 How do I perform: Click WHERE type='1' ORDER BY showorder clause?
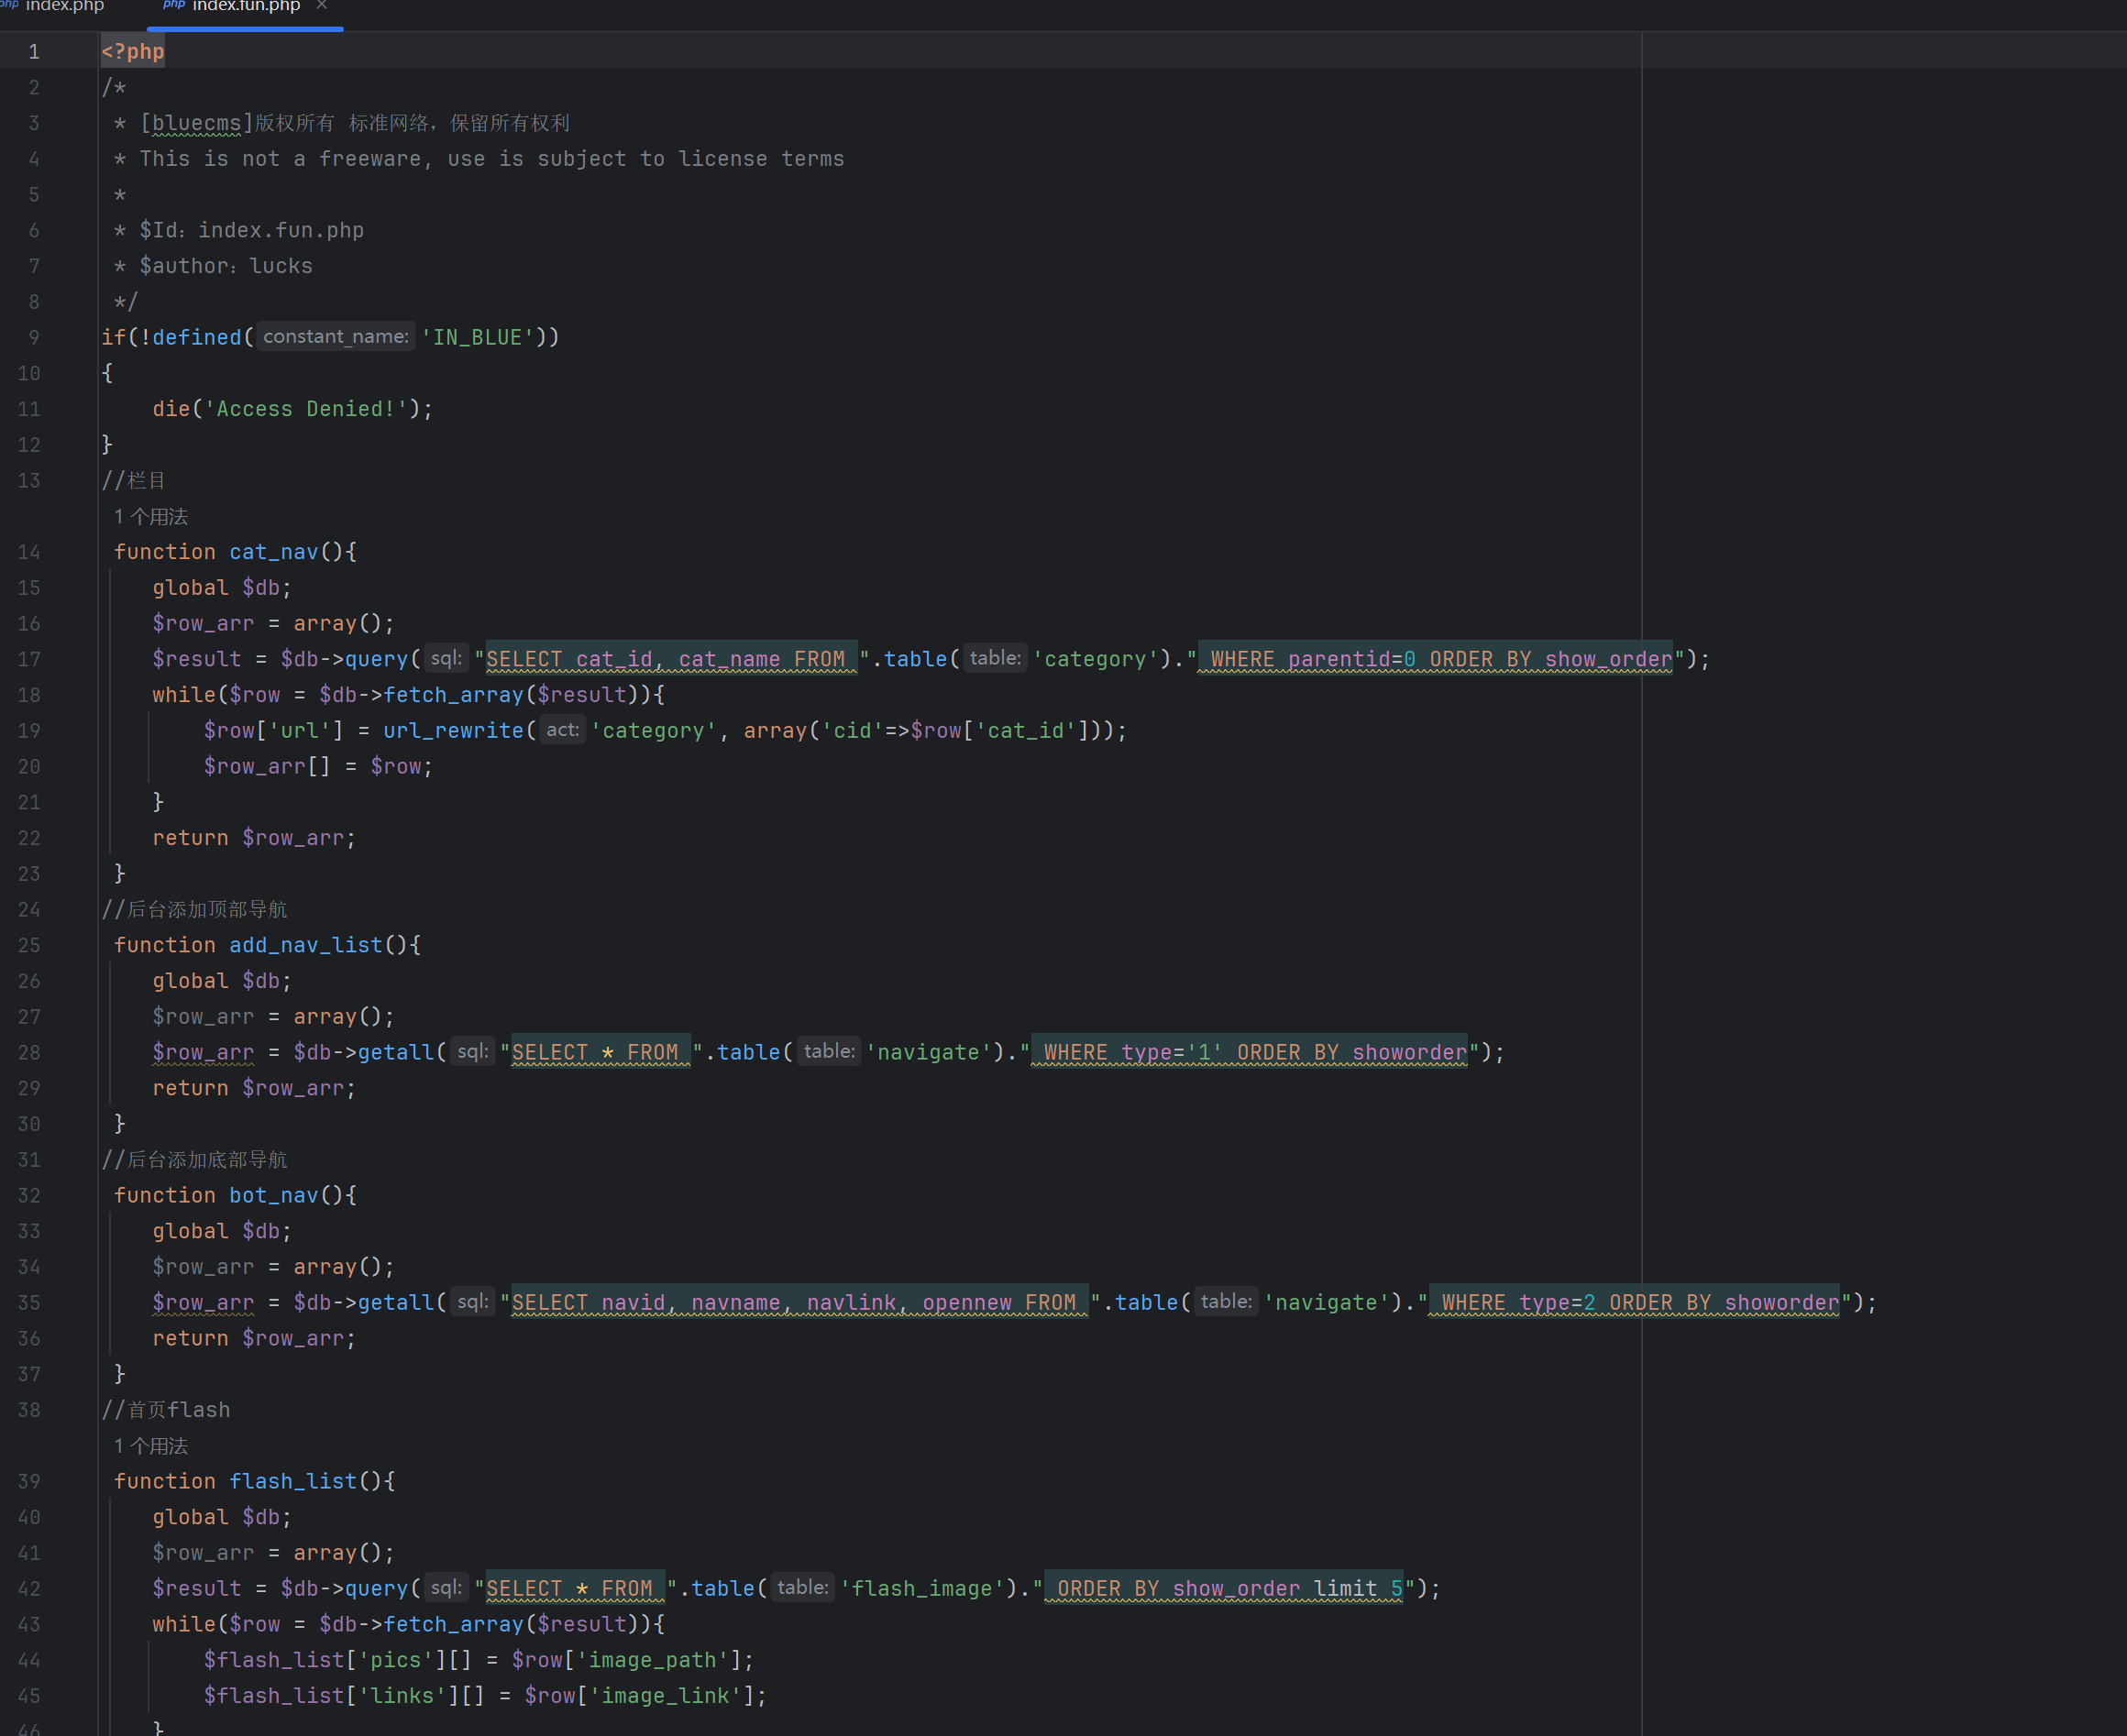click(1249, 1052)
